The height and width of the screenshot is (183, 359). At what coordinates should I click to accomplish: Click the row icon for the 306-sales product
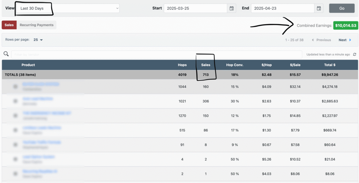coord(15,101)
